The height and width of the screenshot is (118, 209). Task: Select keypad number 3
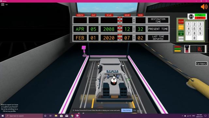[x=200, y=24]
